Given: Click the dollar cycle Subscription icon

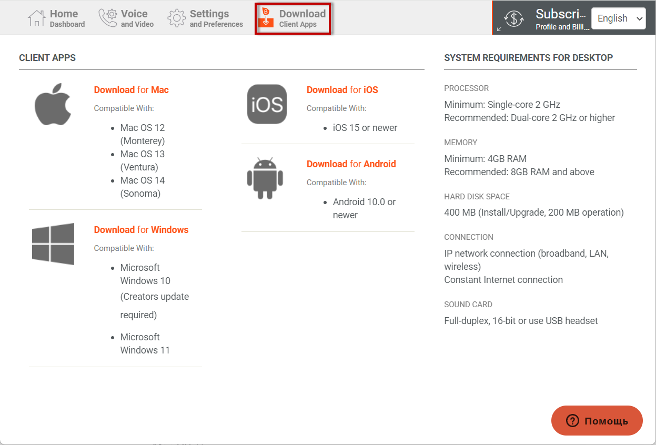Looking at the screenshot, I should click(x=513, y=18).
